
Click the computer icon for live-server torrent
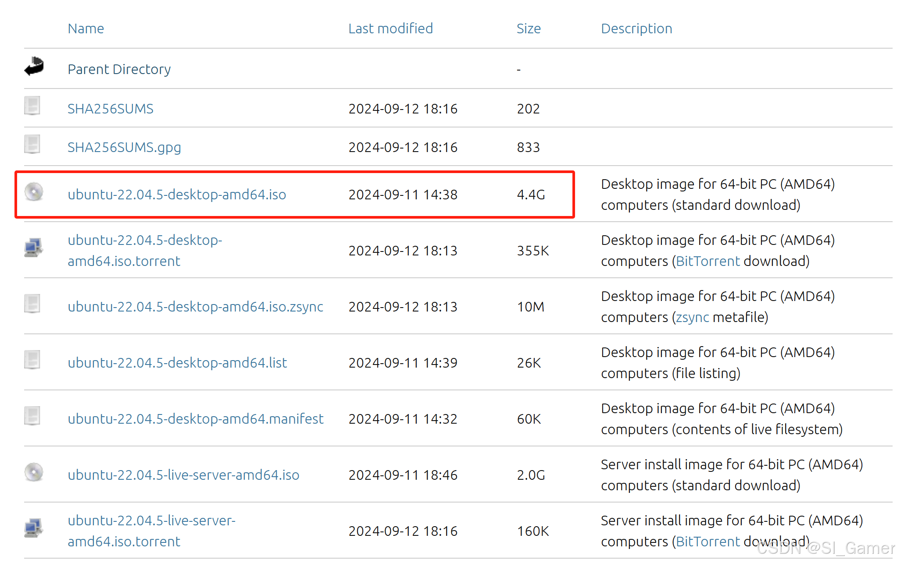click(33, 528)
